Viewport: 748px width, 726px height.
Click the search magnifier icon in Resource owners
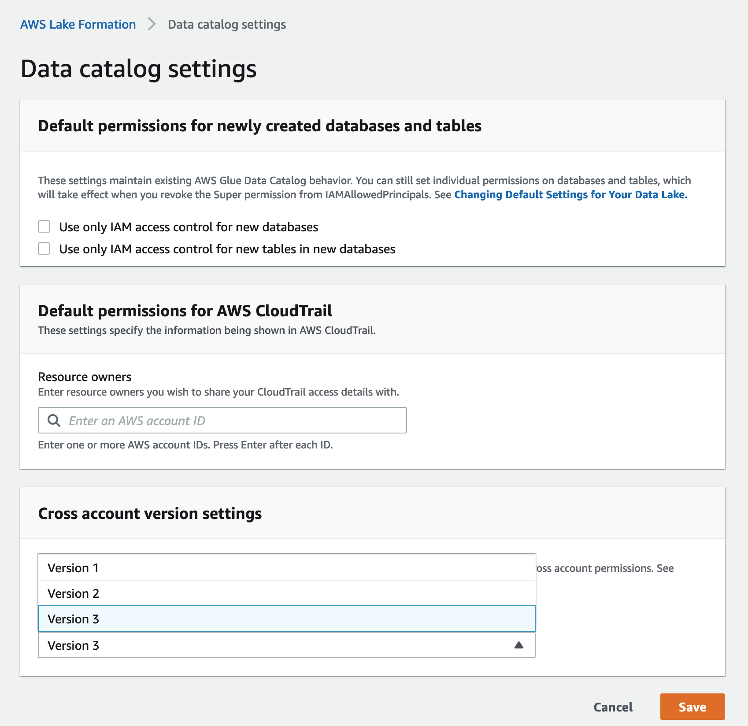[54, 421]
